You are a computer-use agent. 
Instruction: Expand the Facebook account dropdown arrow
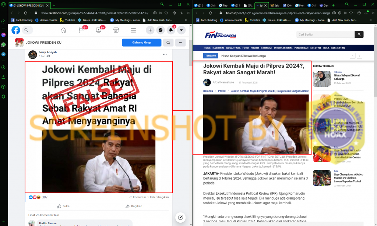(181, 30)
